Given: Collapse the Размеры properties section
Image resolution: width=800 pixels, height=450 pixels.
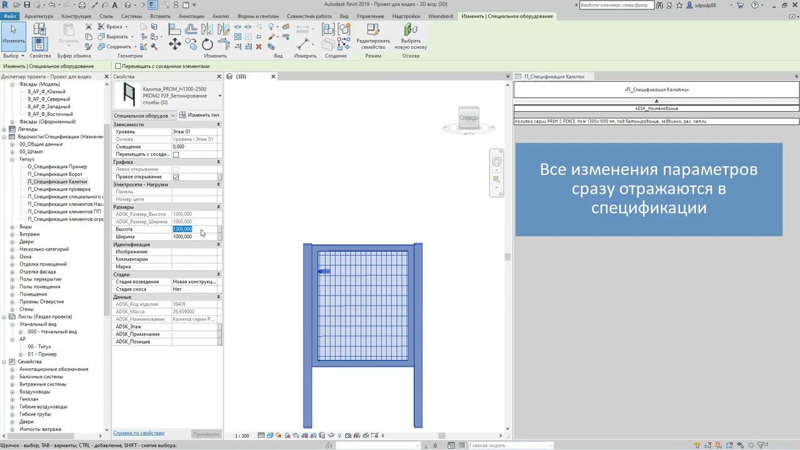Looking at the screenshot, I should pyautogui.click(x=218, y=207).
